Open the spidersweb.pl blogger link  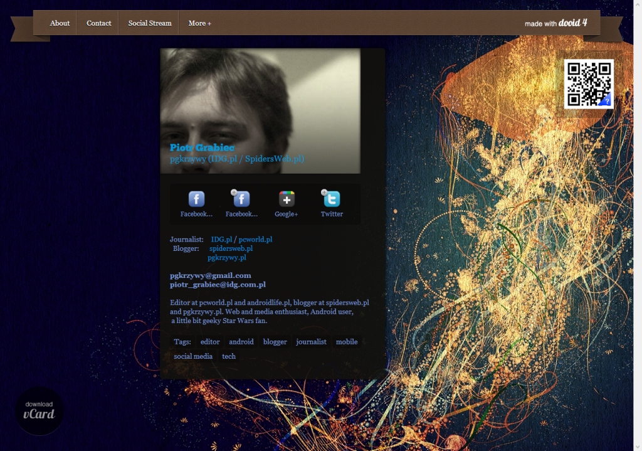[x=231, y=248]
